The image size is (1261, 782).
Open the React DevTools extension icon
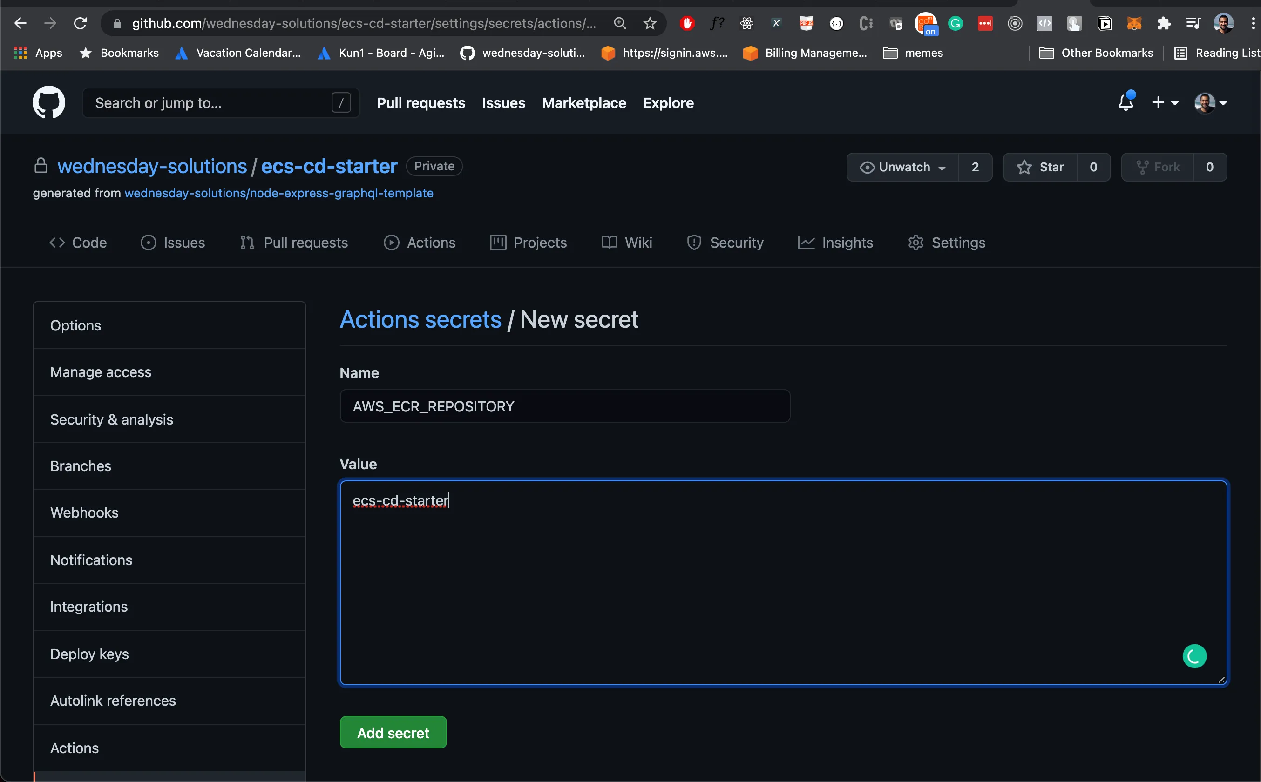click(x=746, y=23)
